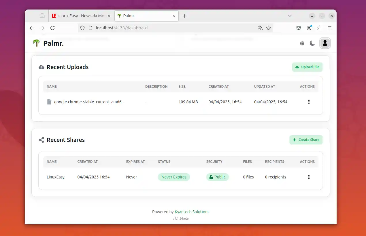The image size is (366, 236).
Task: Open the extensions puzzle icon
Action: point(319,28)
